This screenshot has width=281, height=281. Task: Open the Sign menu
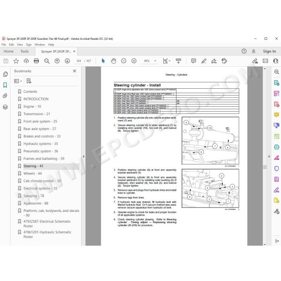point(29,45)
